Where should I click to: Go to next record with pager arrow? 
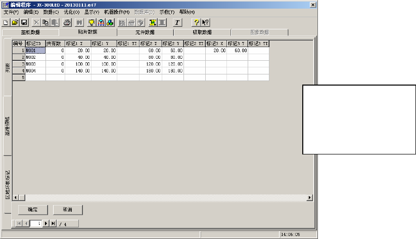pyautogui.click(x=45, y=223)
